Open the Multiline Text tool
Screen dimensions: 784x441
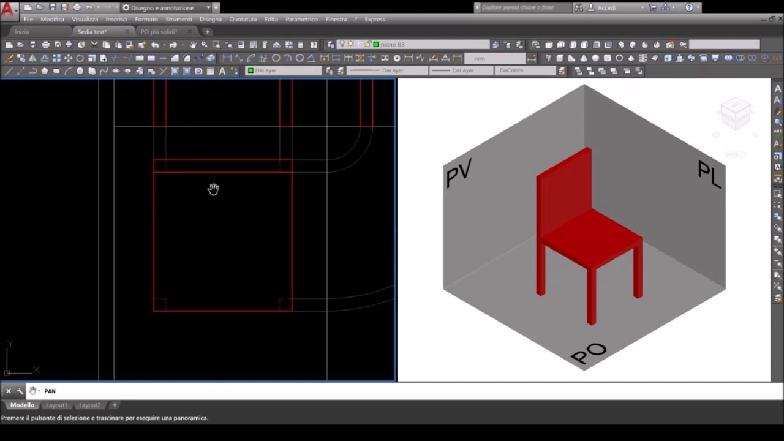[x=222, y=70]
